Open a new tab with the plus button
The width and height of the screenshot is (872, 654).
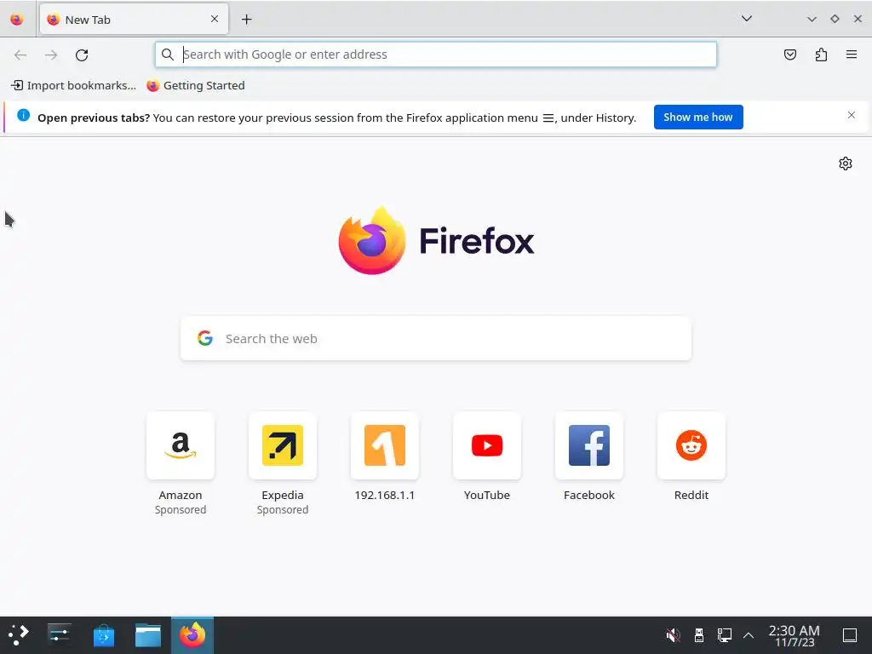246,20
